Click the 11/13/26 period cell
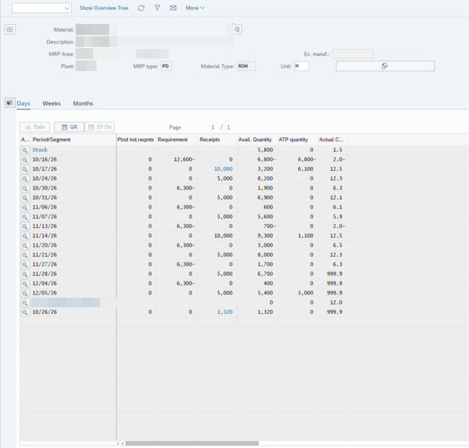Image resolution: width=469 pixels, height=448 pixels. click(x=45, y=226)
